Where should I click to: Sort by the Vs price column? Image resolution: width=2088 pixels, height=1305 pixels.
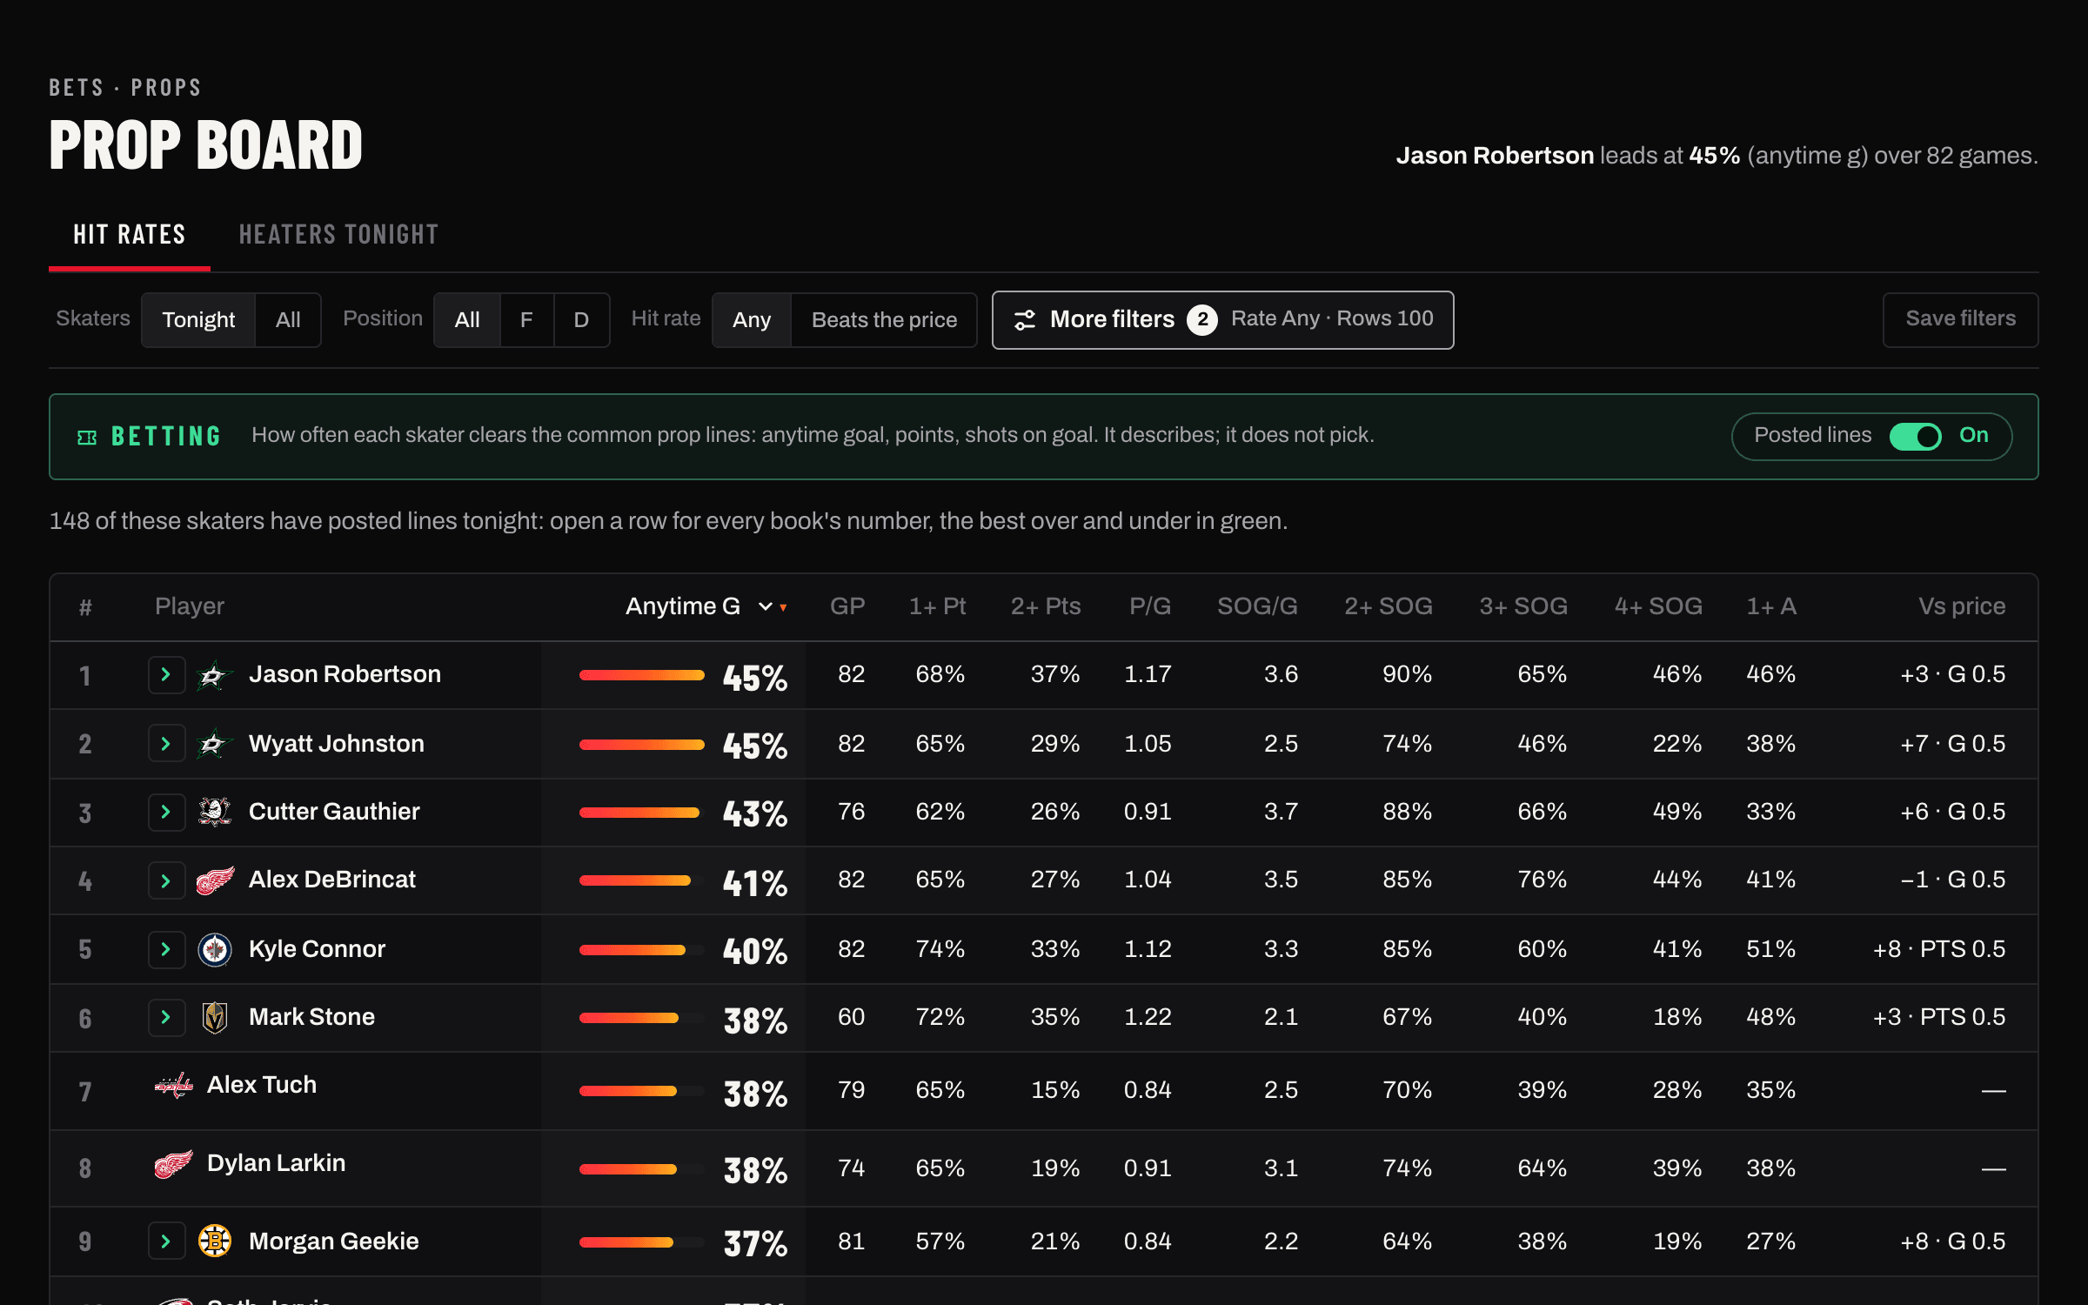(1962, 606)
